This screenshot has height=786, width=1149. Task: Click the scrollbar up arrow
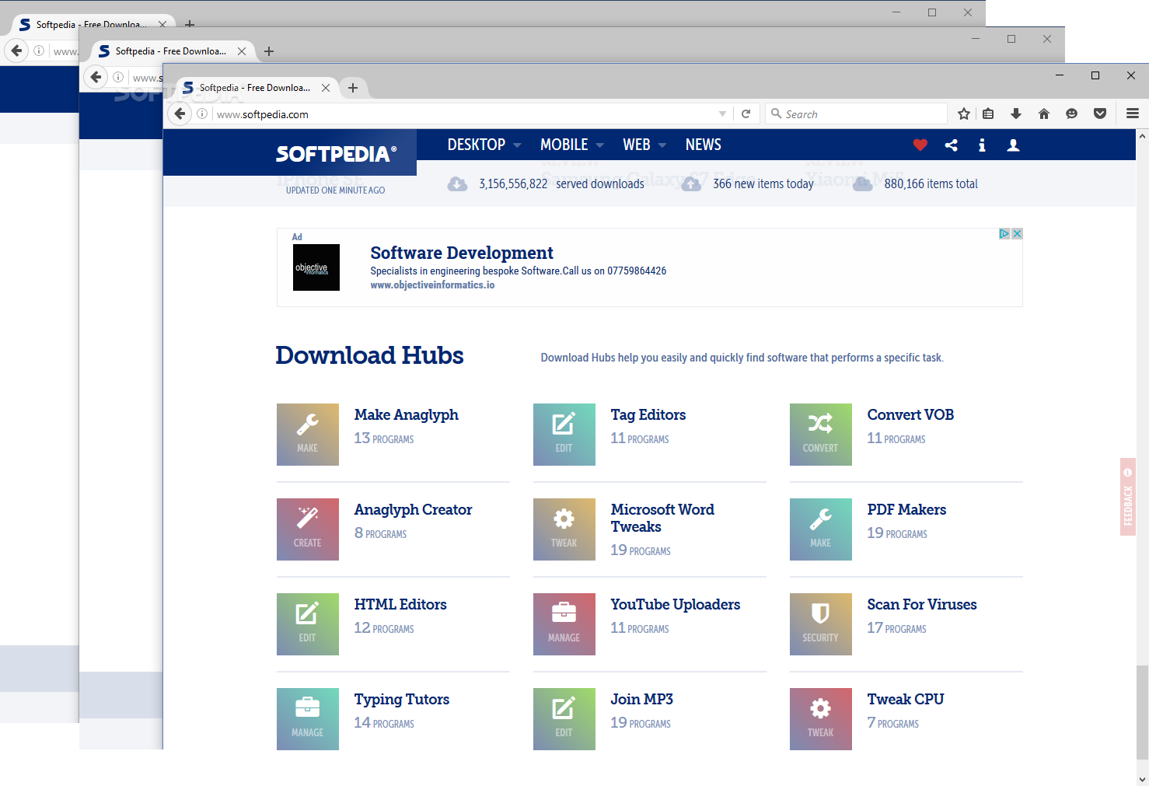(x=1142, y=135)
